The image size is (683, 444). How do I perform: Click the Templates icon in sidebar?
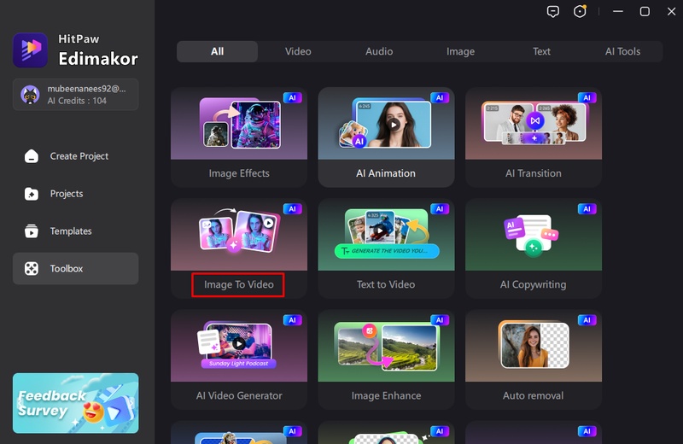[32, 231]
